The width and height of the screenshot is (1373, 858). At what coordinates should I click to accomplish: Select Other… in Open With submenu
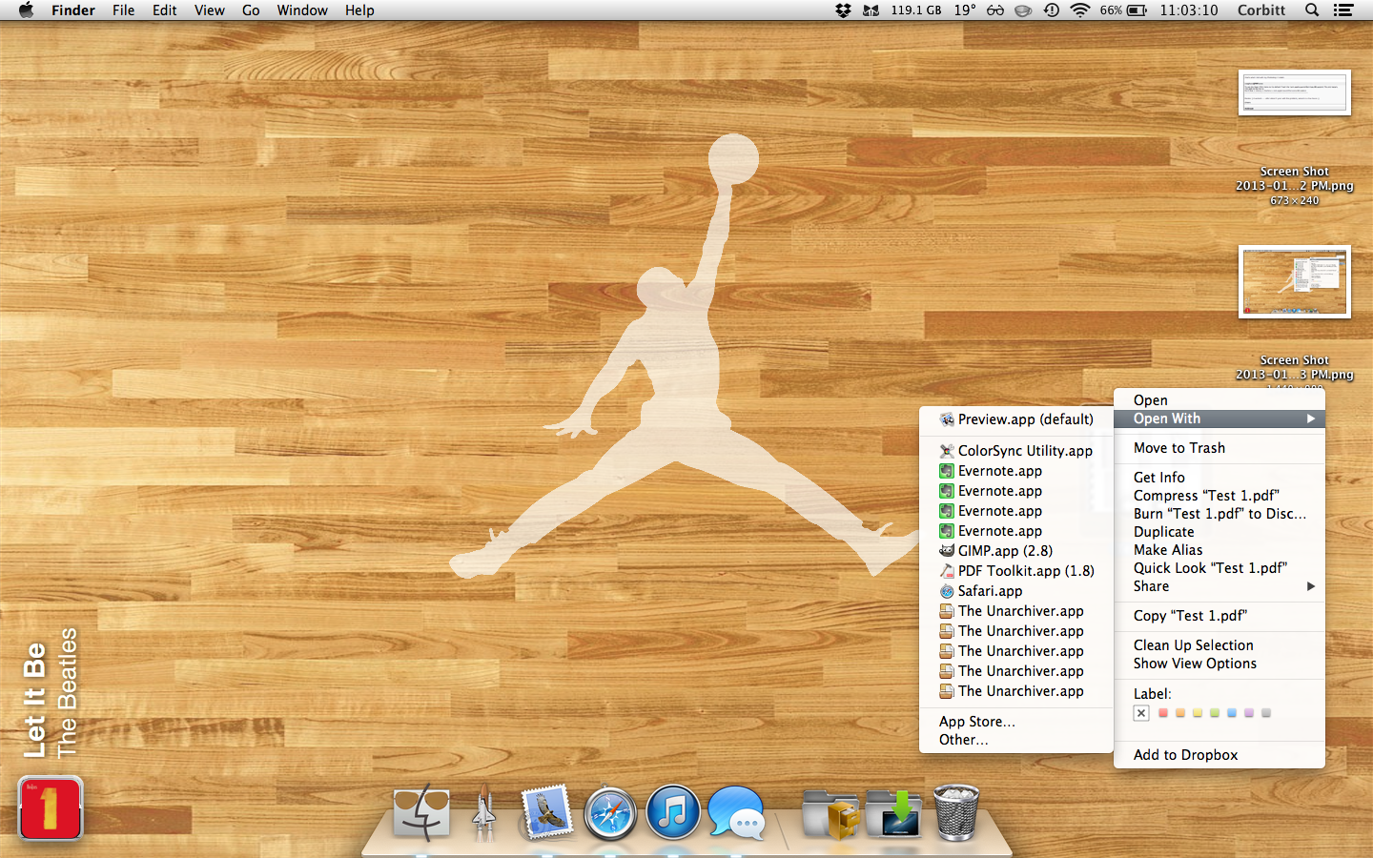coord(1016,740)
